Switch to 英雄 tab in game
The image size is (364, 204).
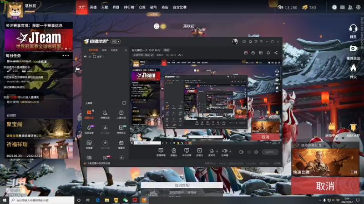pyautogui.click(x=93, y=7)
